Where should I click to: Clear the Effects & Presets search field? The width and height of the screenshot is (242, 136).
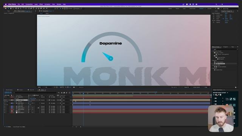coord(237,49)
